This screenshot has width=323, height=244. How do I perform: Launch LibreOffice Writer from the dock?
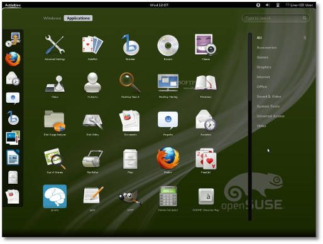tap(13, 157)
